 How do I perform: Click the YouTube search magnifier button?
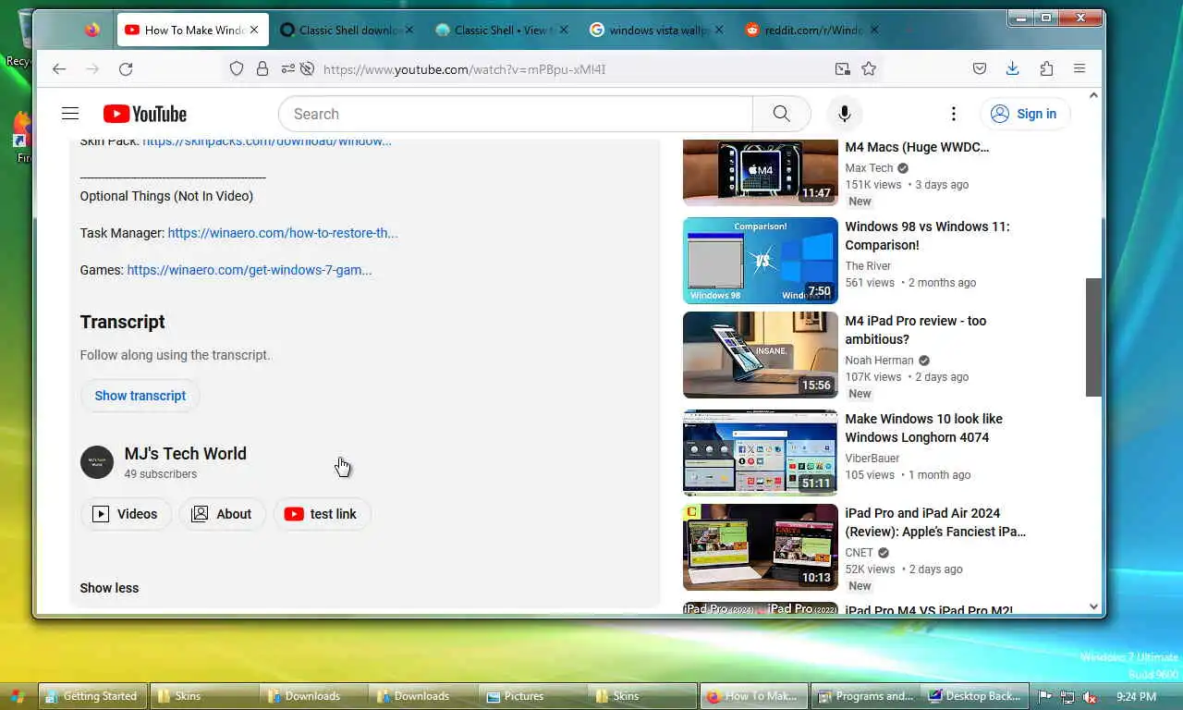click(x=782, y=114)
